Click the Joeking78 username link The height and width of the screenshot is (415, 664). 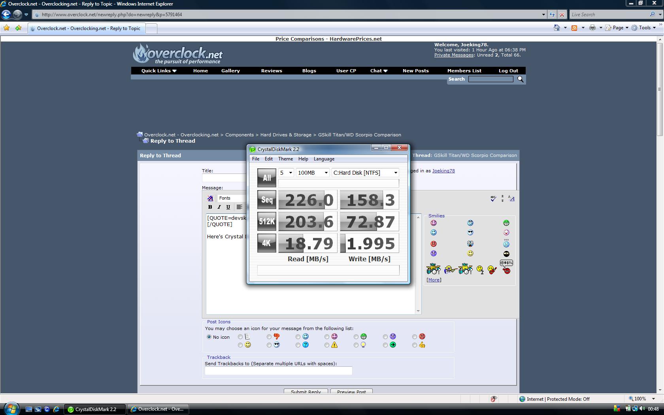click(443, 171)
